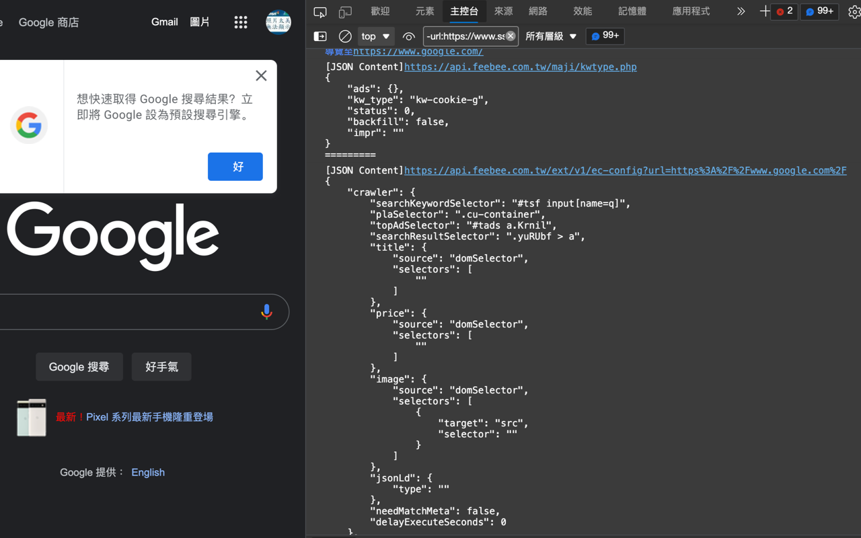Toggle the device emulation toolbar
The image size is (861, 538).
(345, 11)
